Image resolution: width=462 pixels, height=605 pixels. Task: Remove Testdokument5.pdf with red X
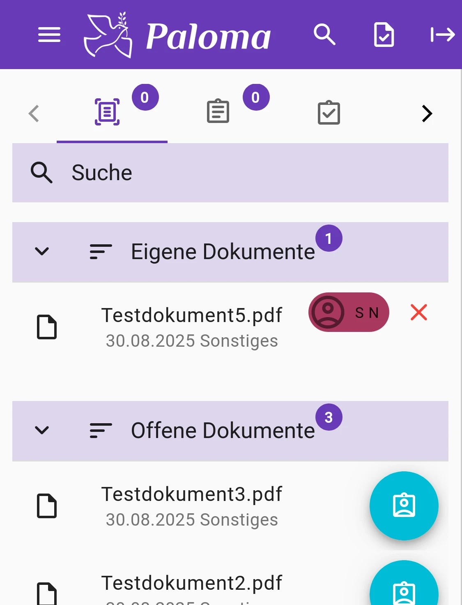pyautogui.click(x=419, y=313)
